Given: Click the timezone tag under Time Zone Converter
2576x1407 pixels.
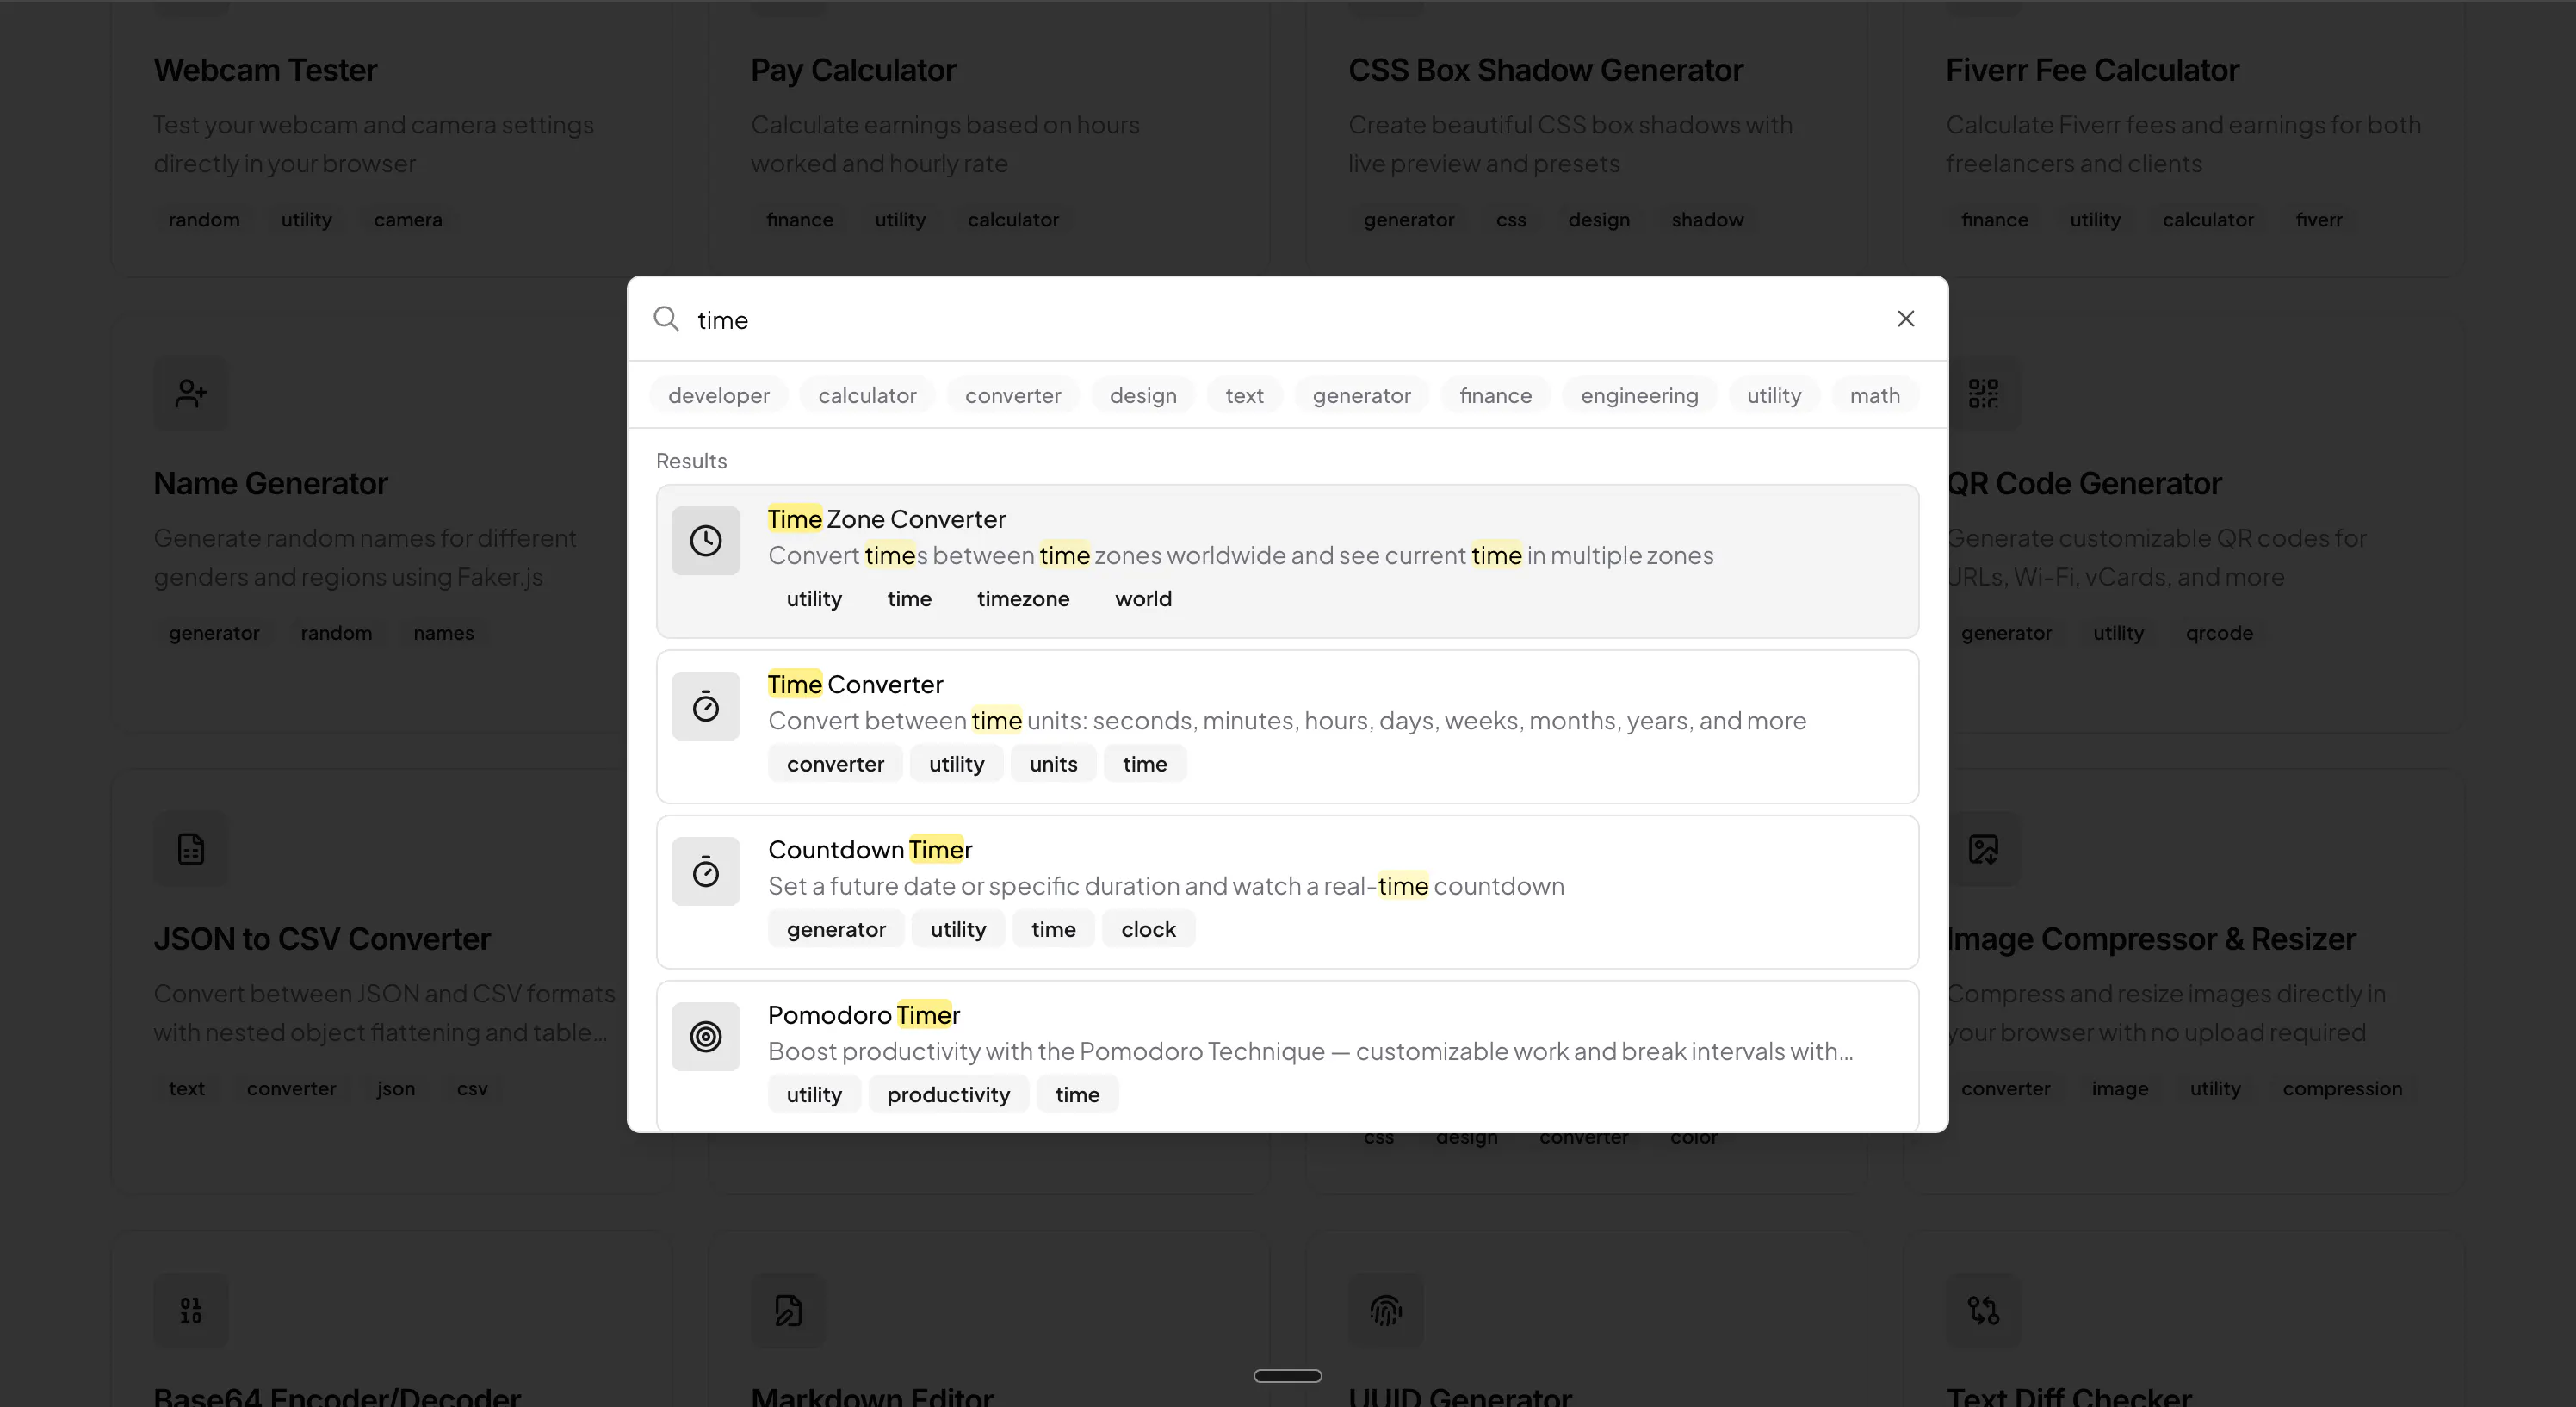Looking at the screenshot, I should tap(1022, 598).
